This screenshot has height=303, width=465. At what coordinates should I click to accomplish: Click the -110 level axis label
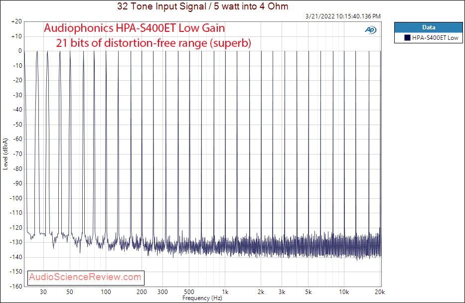[x=16, y=213]
